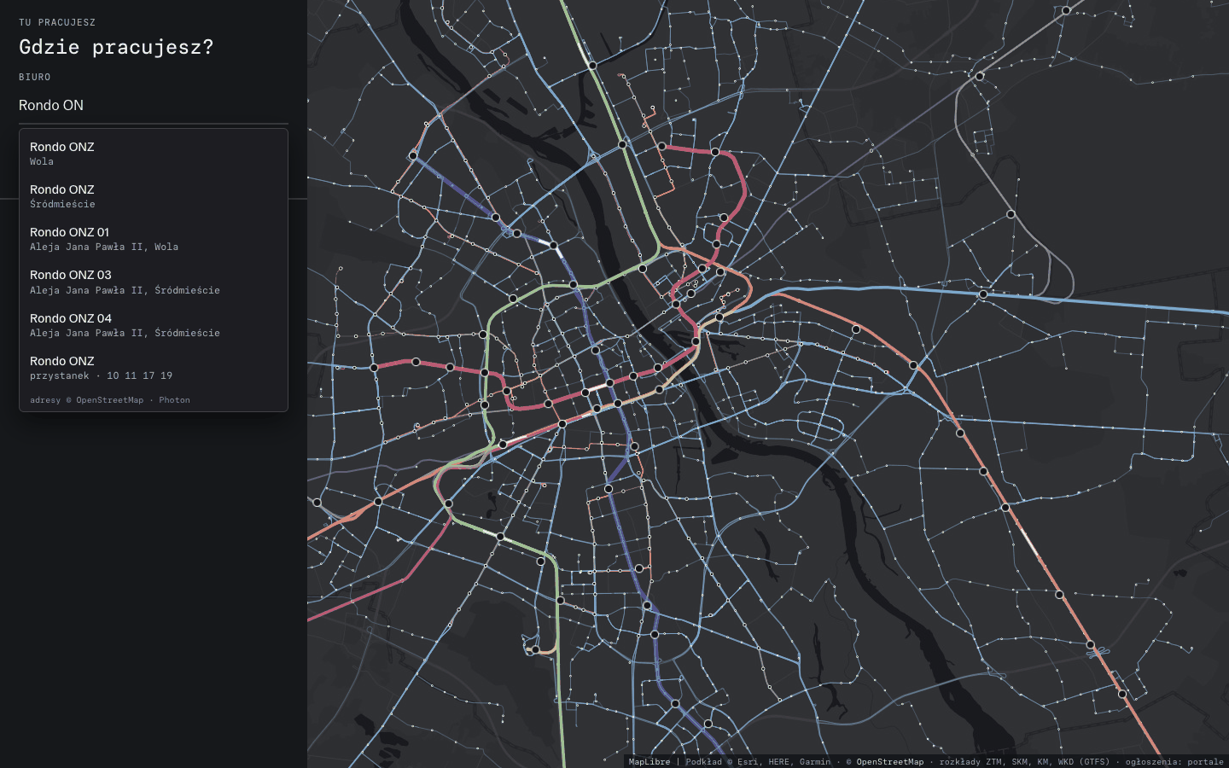Click the "TU PRACUJESZ" caption
This screenshot has height=768, width=1229.
57,22
